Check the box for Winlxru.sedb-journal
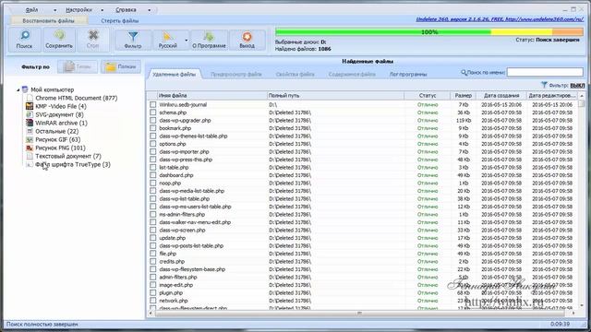Image resolution: width=591 pixels, height=332 pixels. [152, 104]
